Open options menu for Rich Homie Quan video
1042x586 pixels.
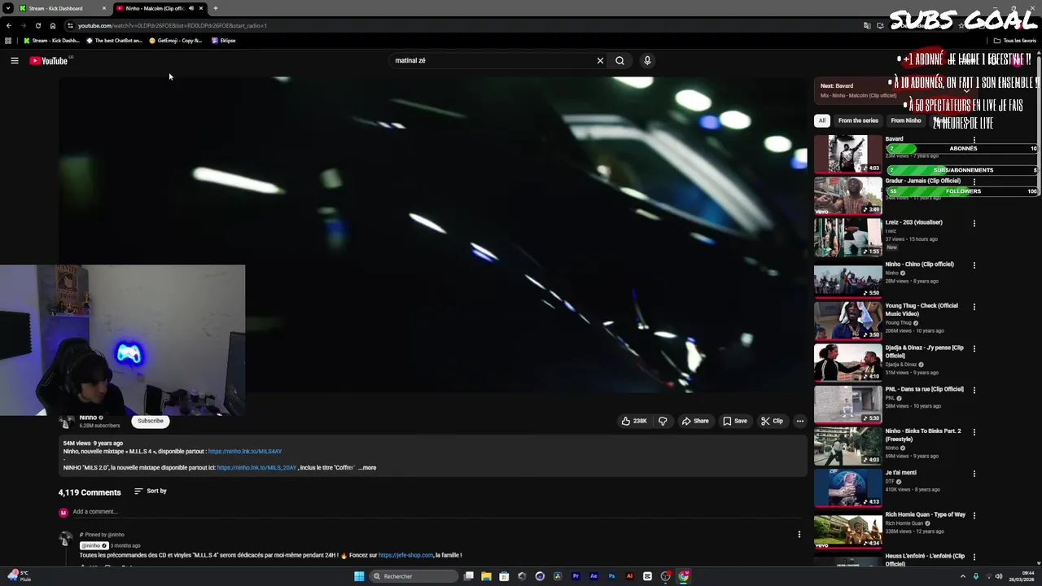(974, 515)
